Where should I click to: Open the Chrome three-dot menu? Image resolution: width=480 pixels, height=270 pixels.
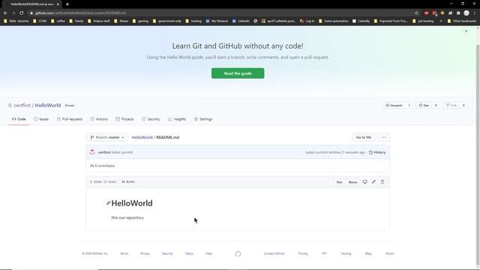(475, 13)
